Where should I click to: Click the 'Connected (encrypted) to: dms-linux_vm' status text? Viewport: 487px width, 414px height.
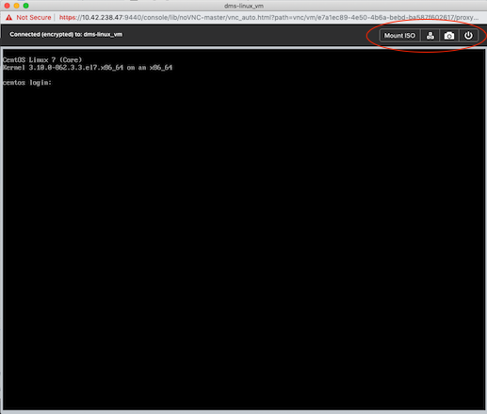pos(66,34)
